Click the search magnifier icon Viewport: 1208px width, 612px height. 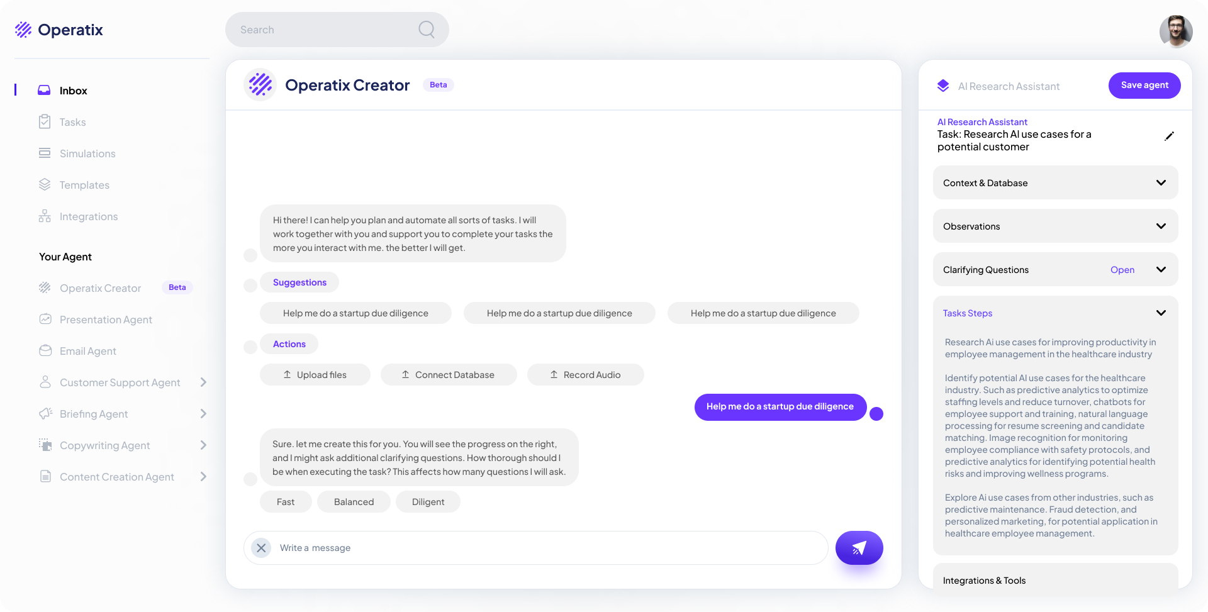(x=427, y=30)
